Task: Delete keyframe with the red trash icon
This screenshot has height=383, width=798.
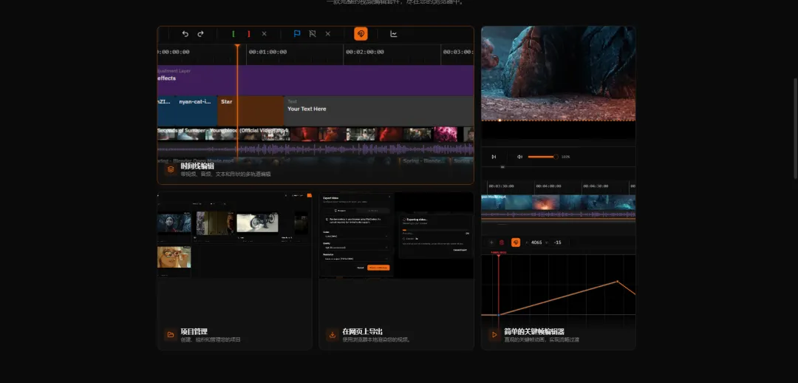Action: coord(502,243)
